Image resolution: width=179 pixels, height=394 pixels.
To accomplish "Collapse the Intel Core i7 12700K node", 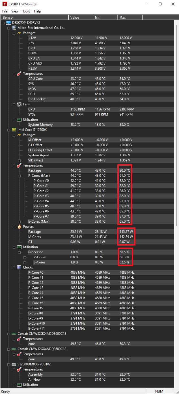I will 8,130.
